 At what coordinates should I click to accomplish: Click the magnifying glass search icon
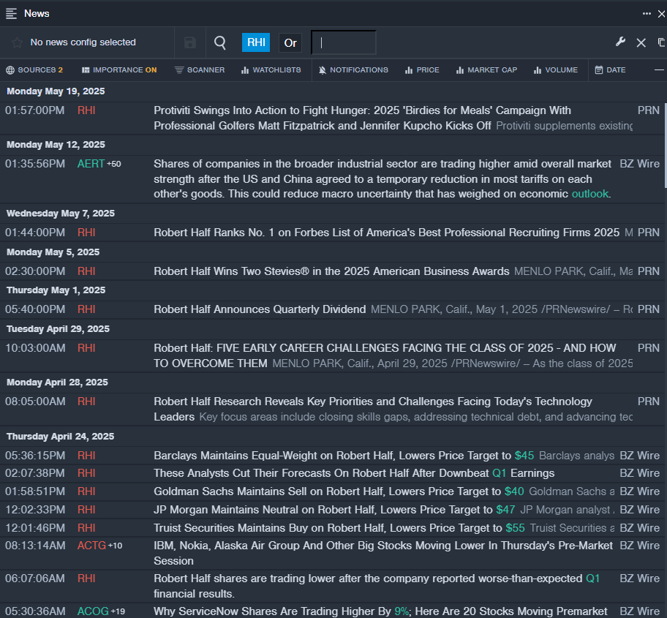220,42
